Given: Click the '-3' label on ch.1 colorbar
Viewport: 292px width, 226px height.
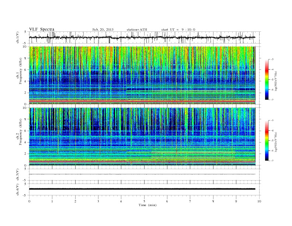Looking at the screenshot, I should pyautogui.click(x=272, y=59).
